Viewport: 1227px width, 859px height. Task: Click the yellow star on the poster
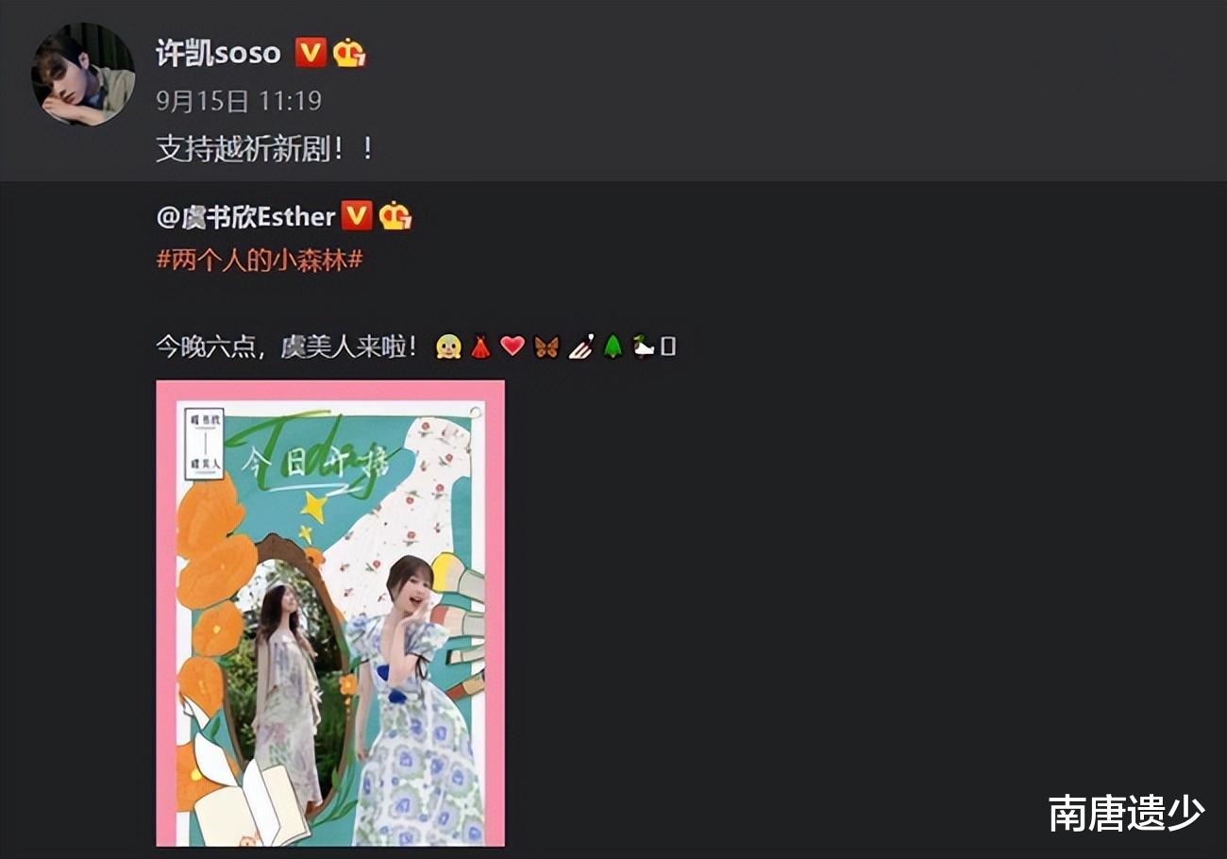[x=313, y=509]
